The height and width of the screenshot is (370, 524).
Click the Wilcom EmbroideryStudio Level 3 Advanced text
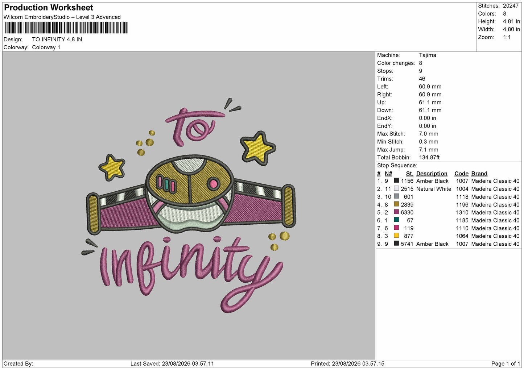point(62,17)
